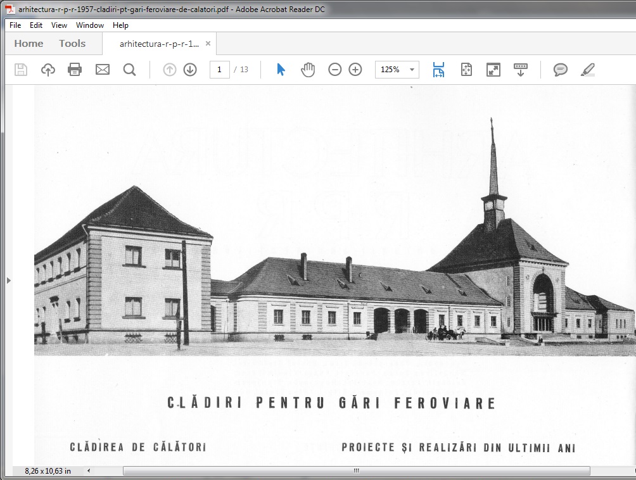The image size is (636, 480).
Task: Print the document with printer icon
Action: pos(75,70)
